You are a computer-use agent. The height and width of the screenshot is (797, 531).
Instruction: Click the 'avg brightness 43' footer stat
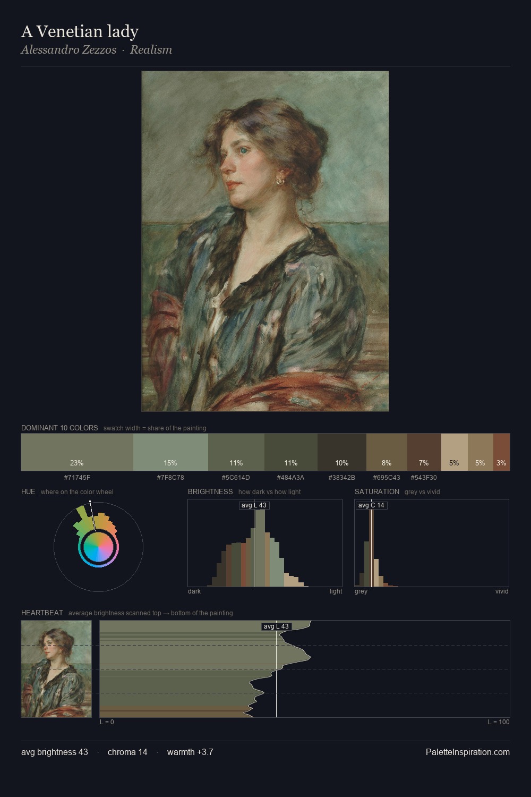(x=55, y=752)
